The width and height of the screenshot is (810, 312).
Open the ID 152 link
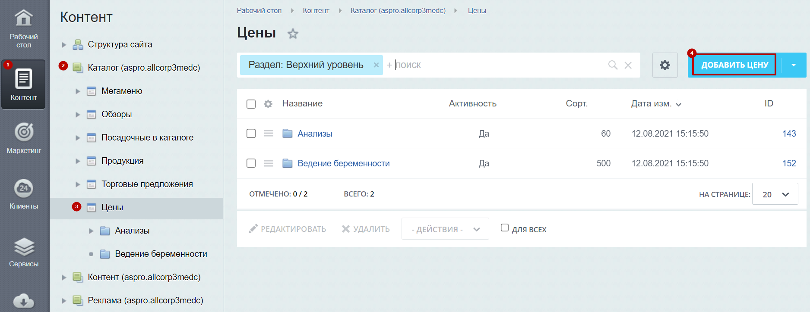point(789,163)
